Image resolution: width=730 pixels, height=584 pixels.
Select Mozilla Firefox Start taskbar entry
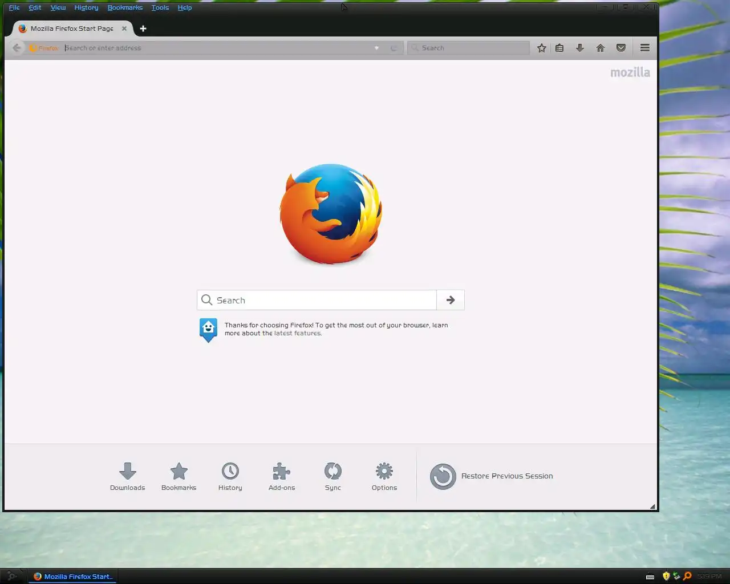[x=72, y=577]
